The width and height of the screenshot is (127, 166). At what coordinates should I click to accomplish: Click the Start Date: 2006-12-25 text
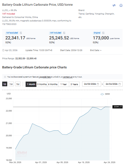click(x=71, y=50)
